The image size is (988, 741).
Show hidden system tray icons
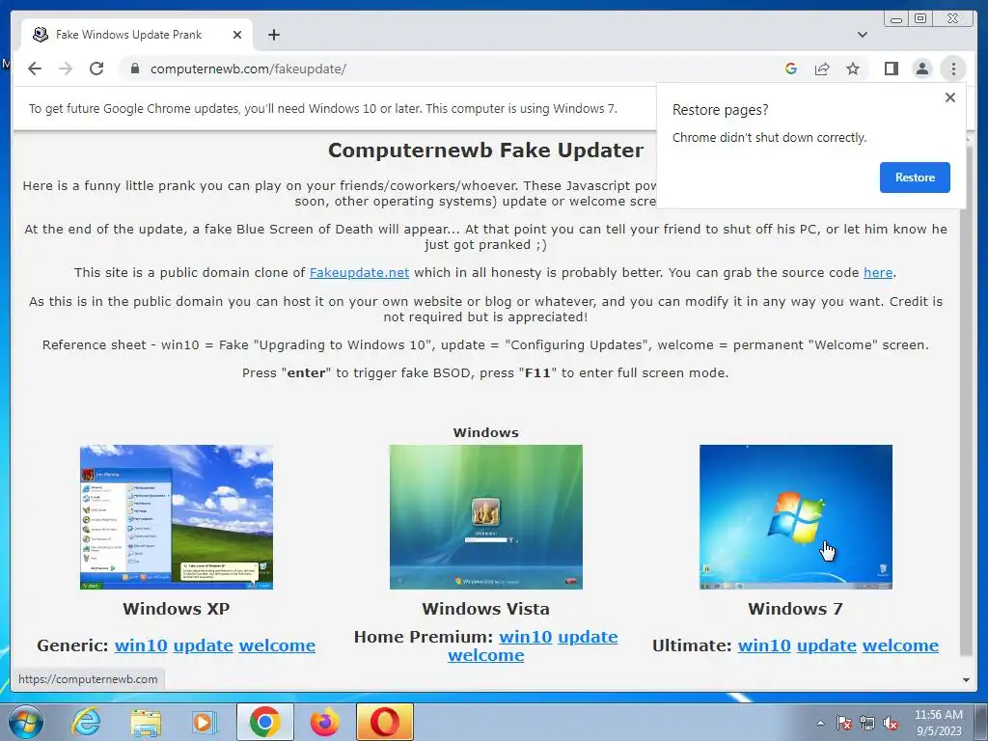click(x=820, y=723)
